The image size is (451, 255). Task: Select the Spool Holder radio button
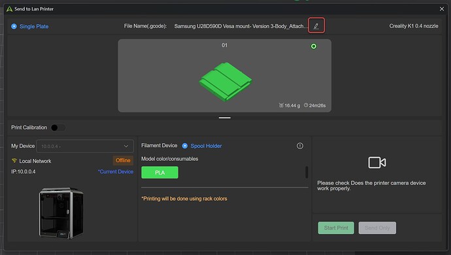pos(185,146)
